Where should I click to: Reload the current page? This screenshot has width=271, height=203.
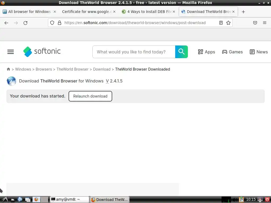point(25,23)
